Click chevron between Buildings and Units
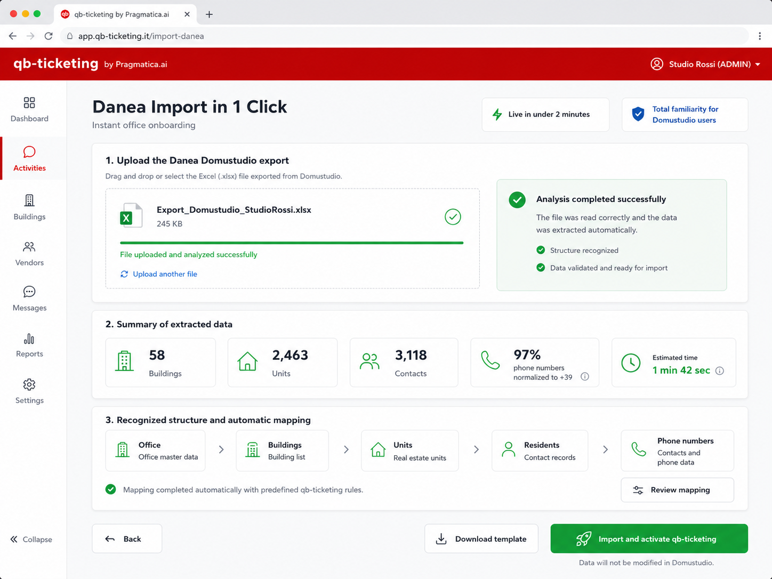Viewport: 772px width, 579px height. 346,449
